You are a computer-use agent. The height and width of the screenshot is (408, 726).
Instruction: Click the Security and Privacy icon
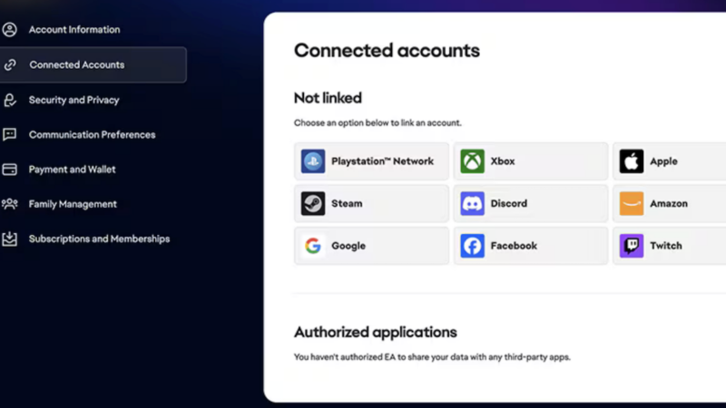point(9,100)
